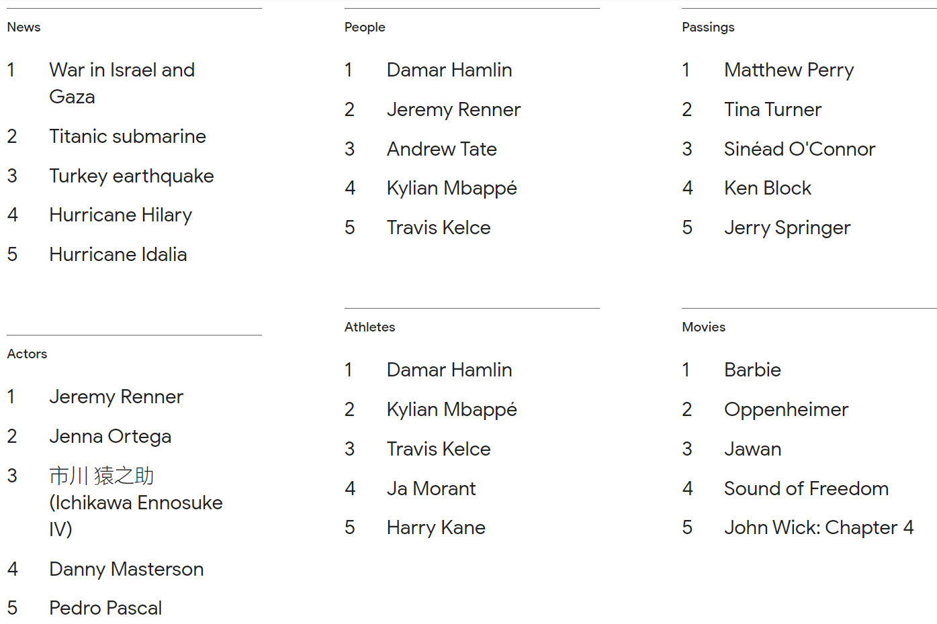Click Matthew Perry in Passings
The width and height of the screenshot is (937, 624).
tap(789, 70)
